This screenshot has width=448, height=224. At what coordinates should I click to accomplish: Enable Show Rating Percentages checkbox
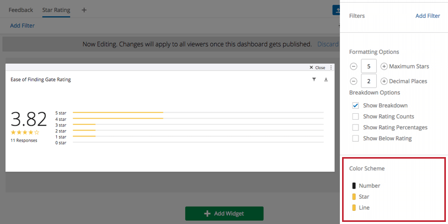355,128
